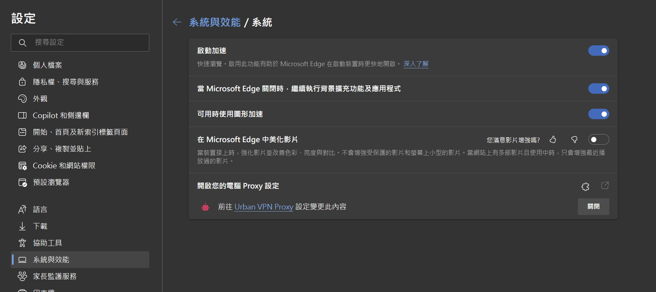The image size is (656, 292).
Task: Click the 個人檔案 profile icon
Action: 22,65
